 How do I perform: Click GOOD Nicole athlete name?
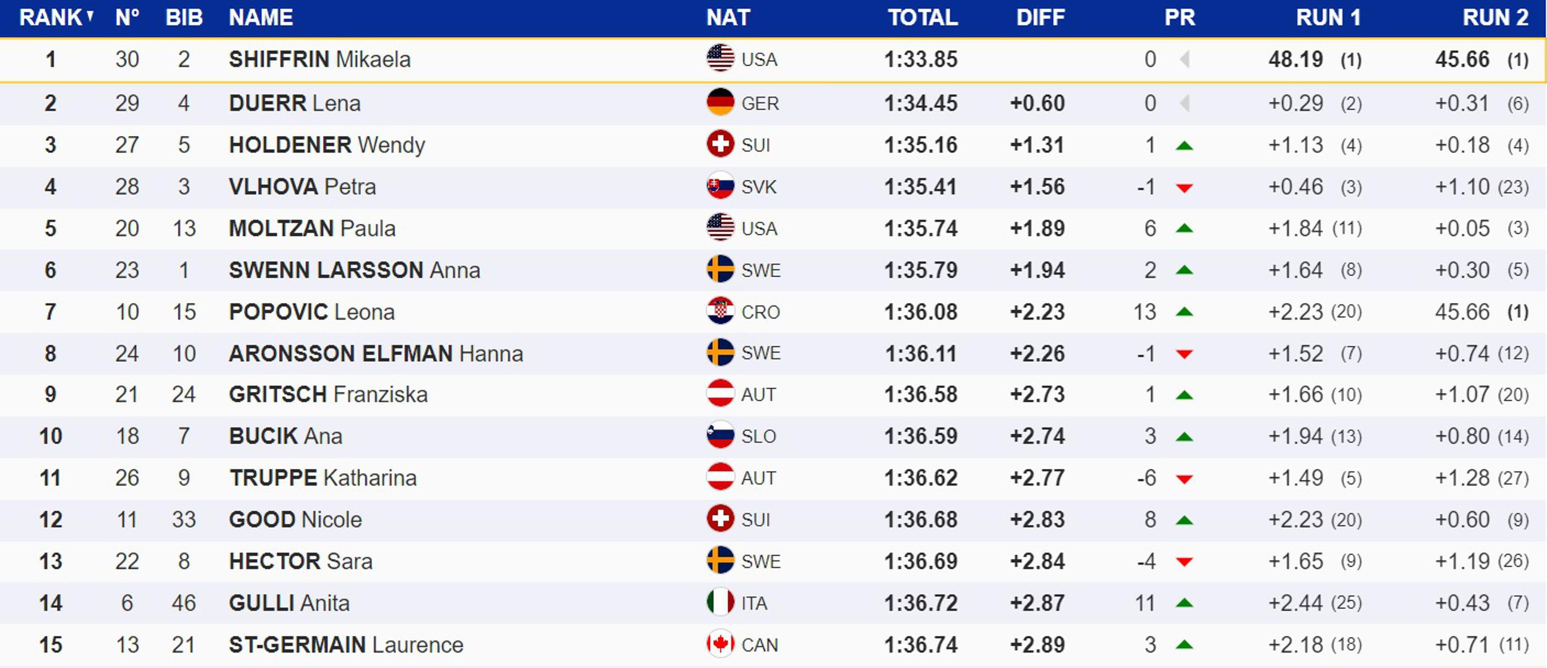295,520
